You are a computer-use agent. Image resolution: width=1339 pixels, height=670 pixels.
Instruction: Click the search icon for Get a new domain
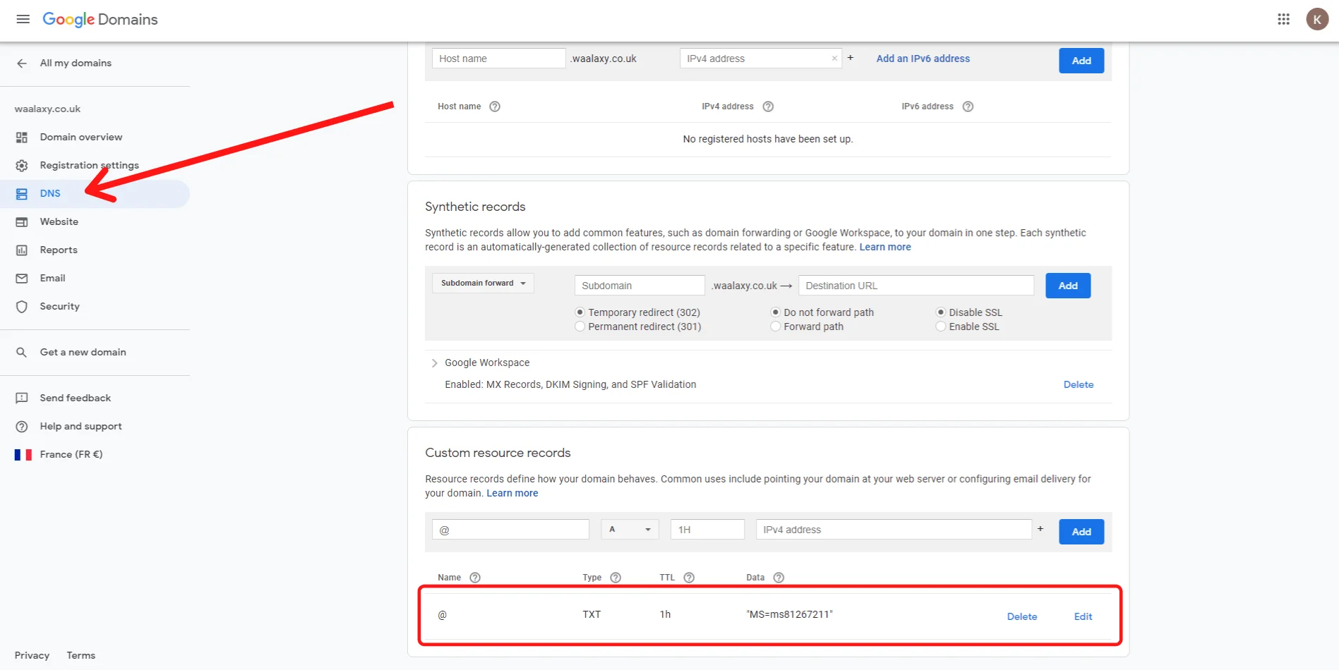[22, 353]
